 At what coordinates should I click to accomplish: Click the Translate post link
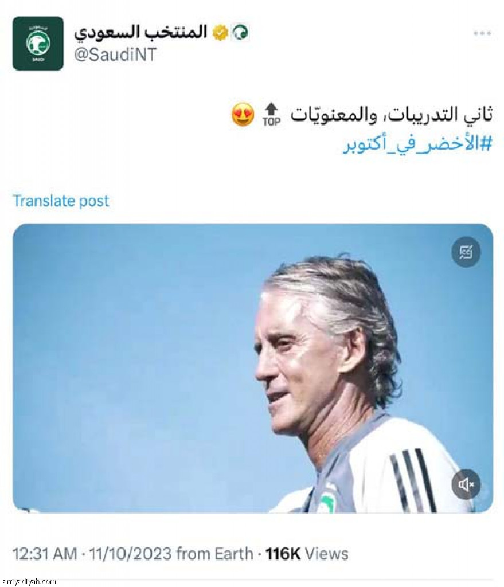61,201
